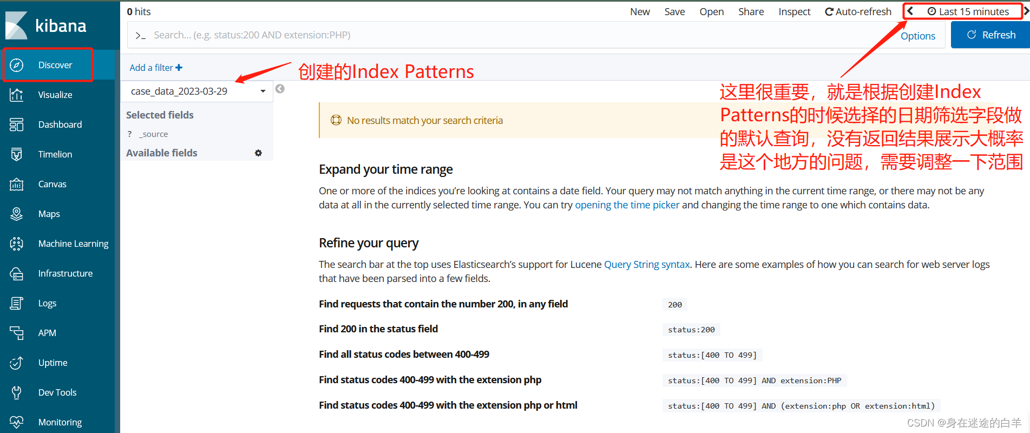Image resolution: width=1030 pixels, height=433 pixels.
Task: Open query bar Options link
Action: point(918,36)
